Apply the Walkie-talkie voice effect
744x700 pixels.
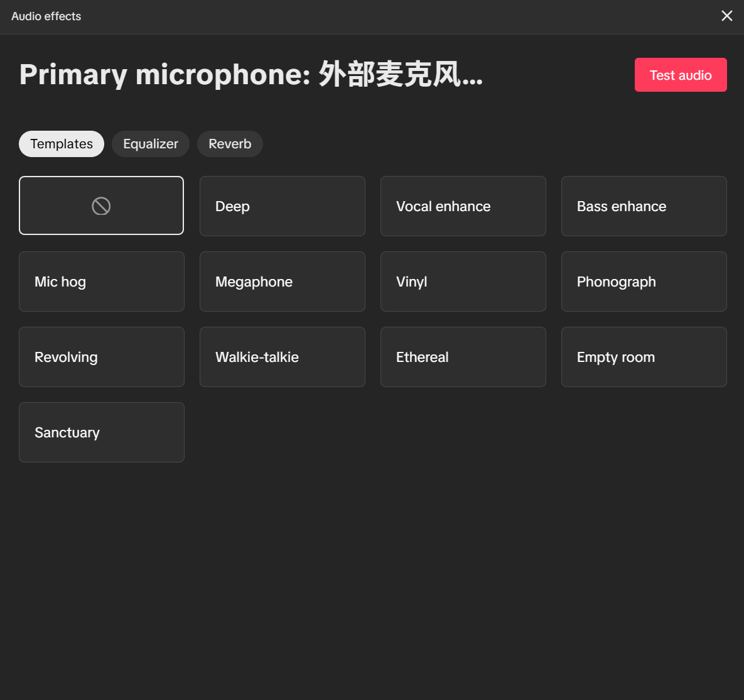pyautogui.click(x=282, y=357)
